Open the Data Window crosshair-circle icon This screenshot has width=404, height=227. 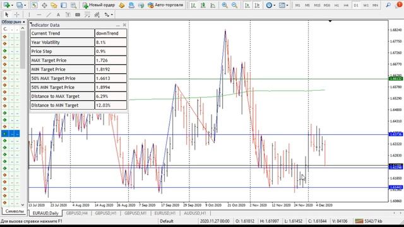pos(44,5)
